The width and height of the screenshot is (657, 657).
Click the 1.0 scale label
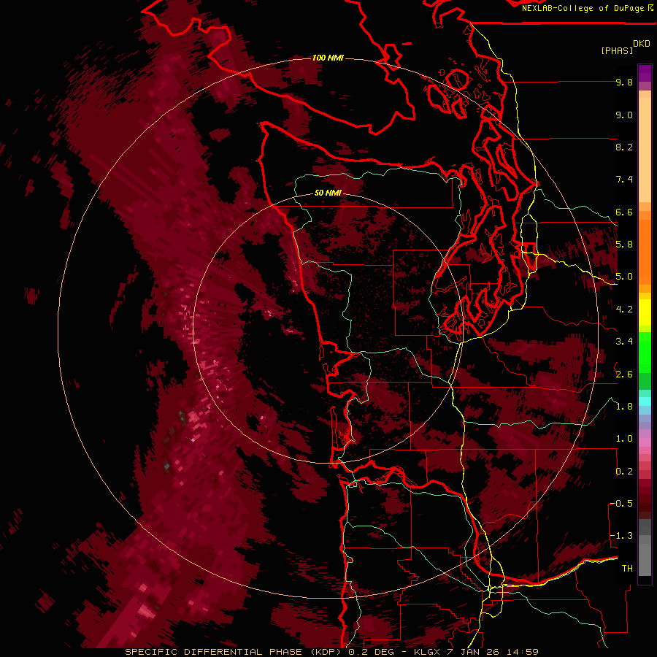pos(624,439)
